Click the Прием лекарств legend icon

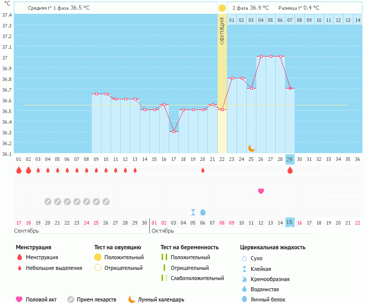pos(71,299)
